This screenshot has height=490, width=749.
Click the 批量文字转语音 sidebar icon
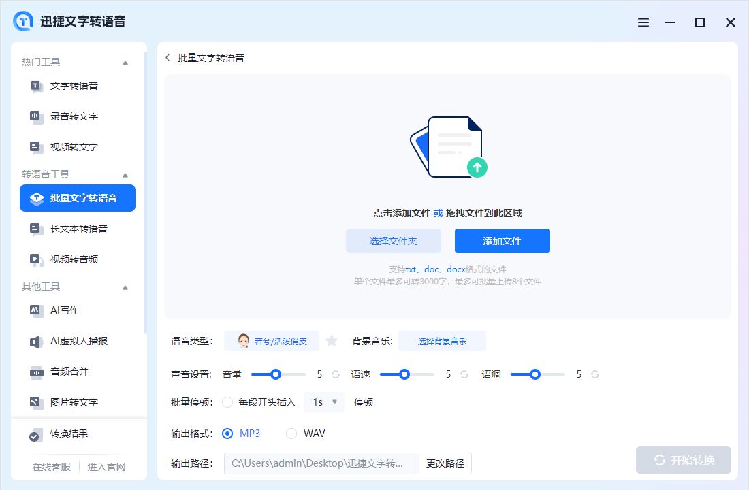36,198
